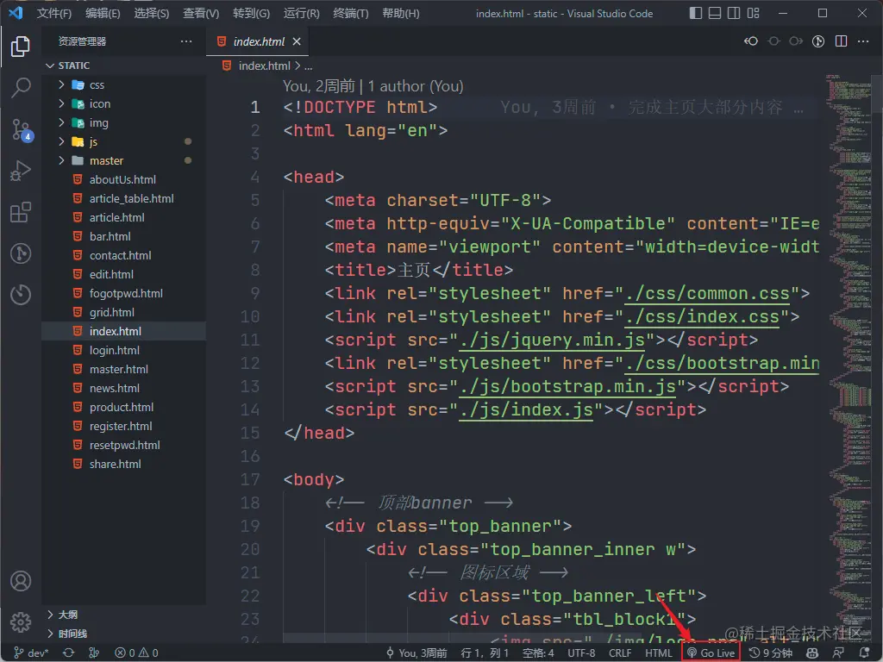Viewport: 883px width, 662px height.
Task: Click the code minimap overview
Action: [x=849, y=360]
